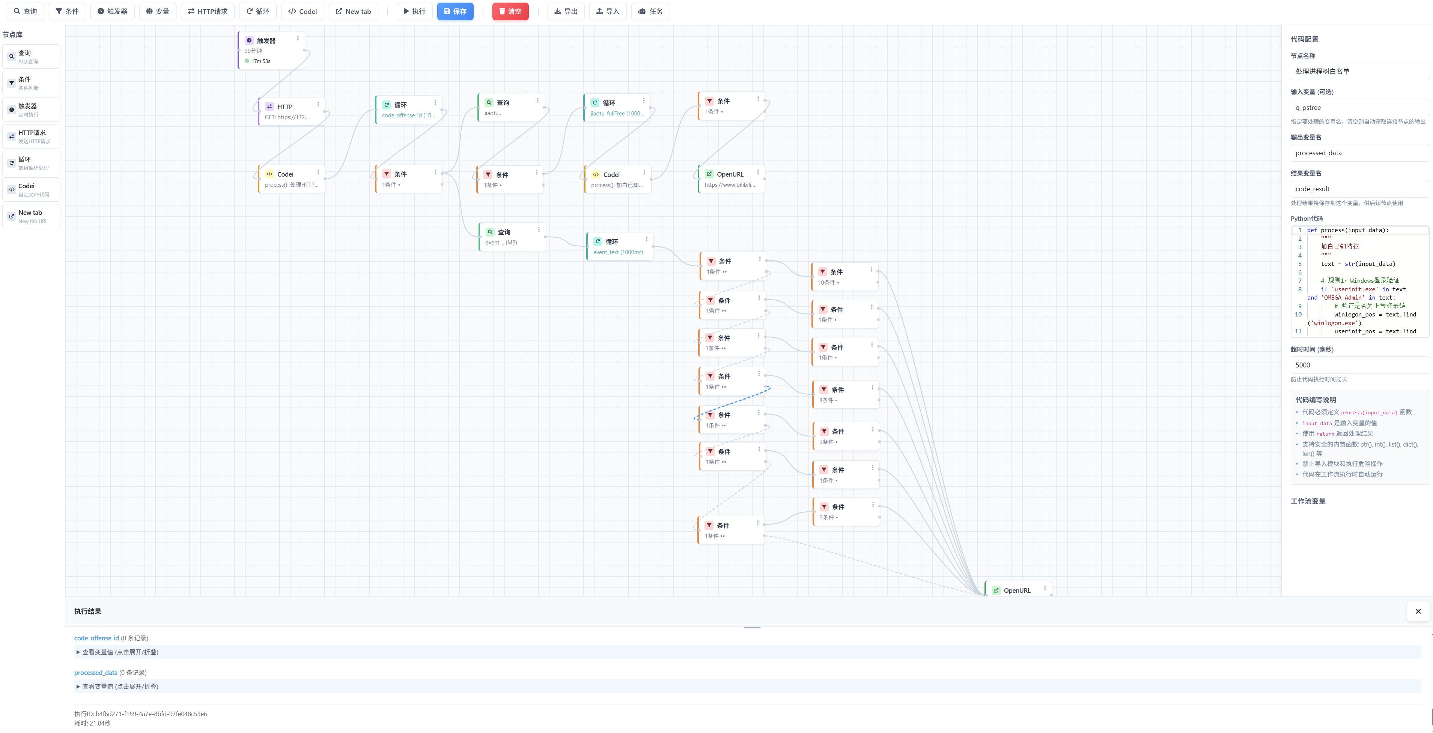Click the trigger node's clock icon

click(249, 40)
